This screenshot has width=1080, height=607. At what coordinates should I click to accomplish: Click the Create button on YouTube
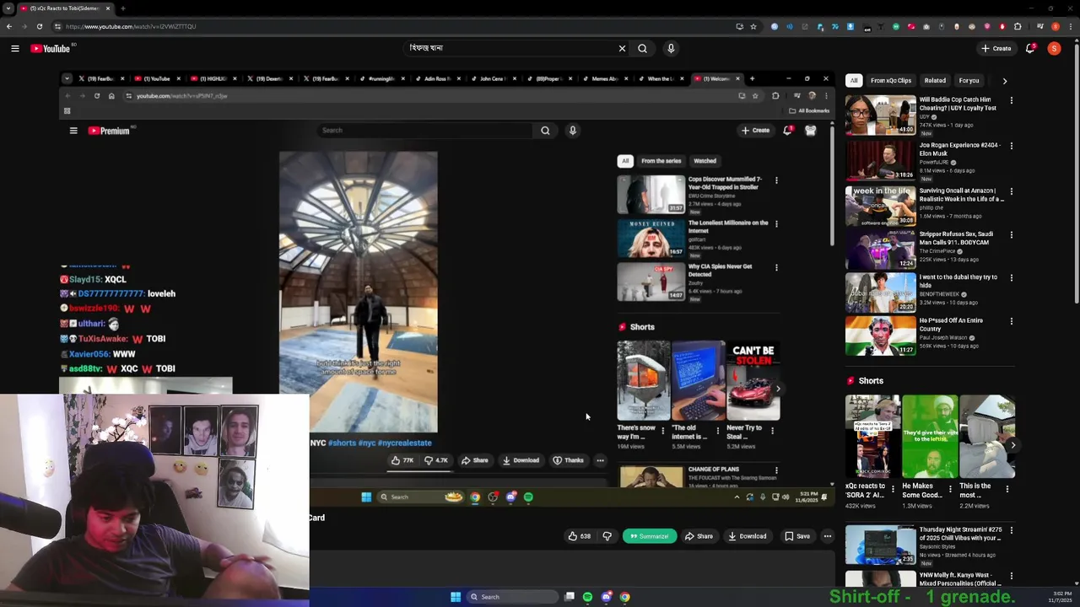click(x=996, y=49)
